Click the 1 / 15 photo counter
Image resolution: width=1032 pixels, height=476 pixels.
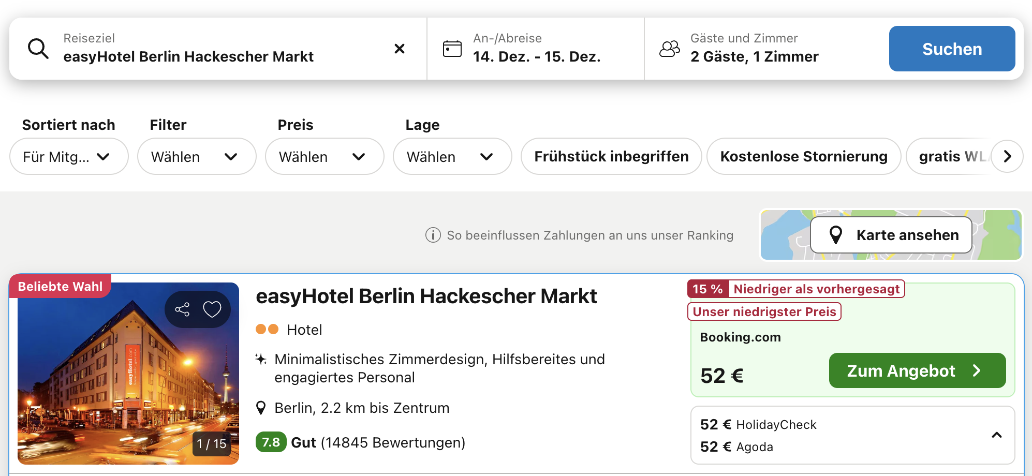(x=211, y=444)
